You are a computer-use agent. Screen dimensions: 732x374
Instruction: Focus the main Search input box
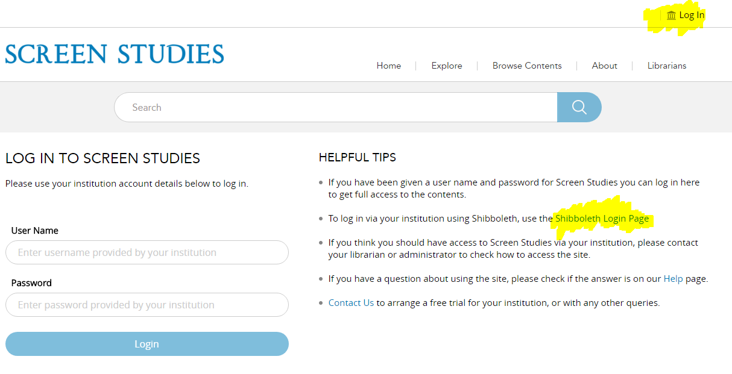click(x=336, y=107)
